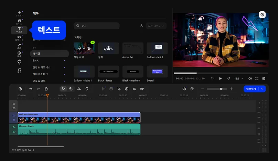Screen dimensions: 278x161
Task: Click the trash delete icon in timeline toolbar
Action: (x=46, y=89)
